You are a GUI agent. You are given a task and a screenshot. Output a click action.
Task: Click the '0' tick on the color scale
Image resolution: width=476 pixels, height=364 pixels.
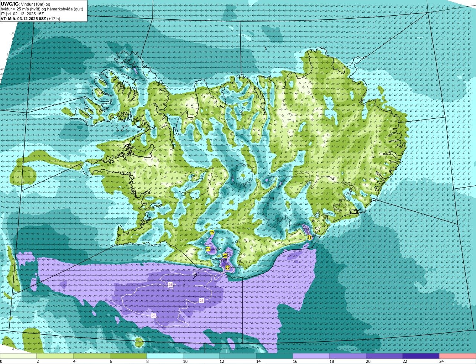[1, 361]
